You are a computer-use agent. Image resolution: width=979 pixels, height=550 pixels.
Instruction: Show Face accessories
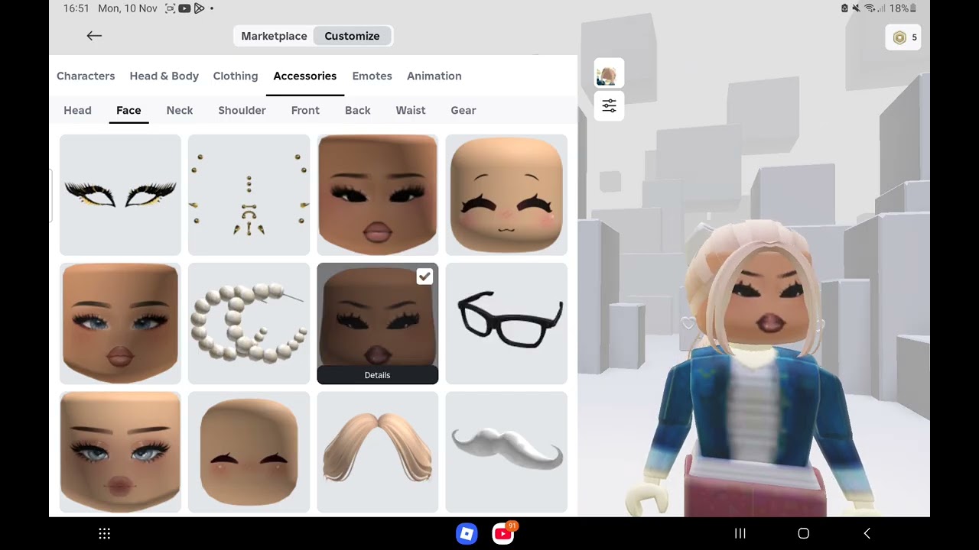[128, 110]
